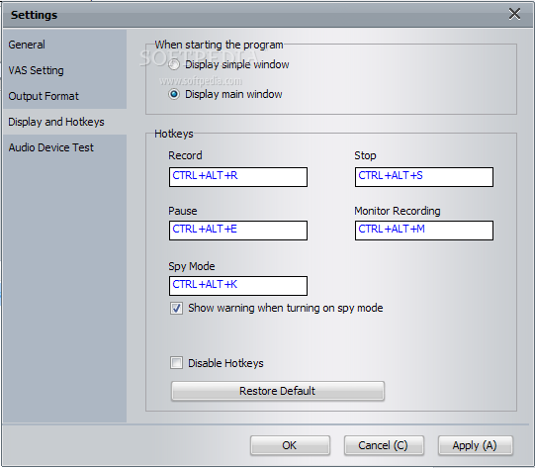Choose Display main window radio button
The height and width of the screenshot is (468, 535).
(x=174, y=94)
